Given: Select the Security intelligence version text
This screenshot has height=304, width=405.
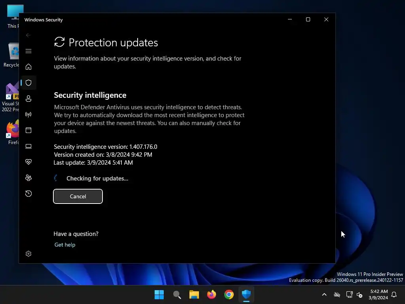Looking at the screenshot, I should click(105, 147).
